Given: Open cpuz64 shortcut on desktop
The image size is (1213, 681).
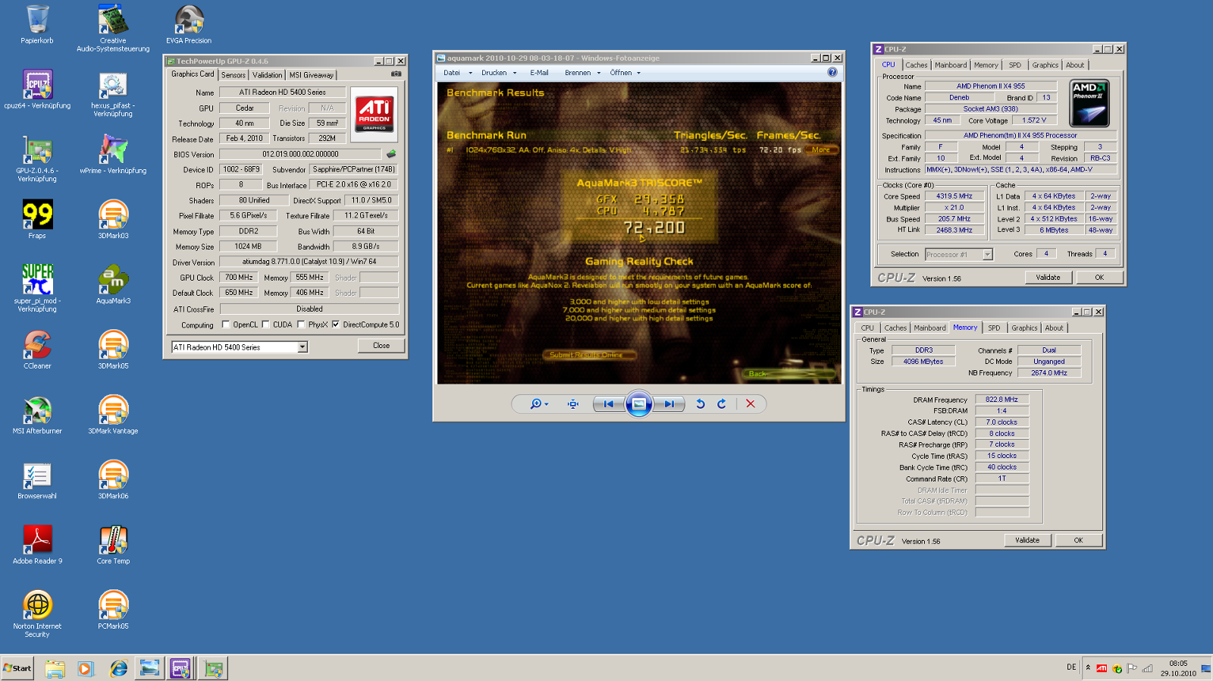Looking at the screenshot, I should pyautogui.click(x=37, y=89).
